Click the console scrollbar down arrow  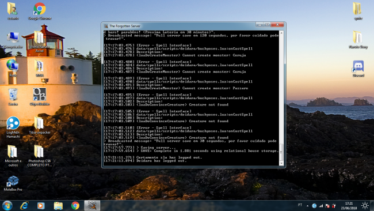pos(281,164)
